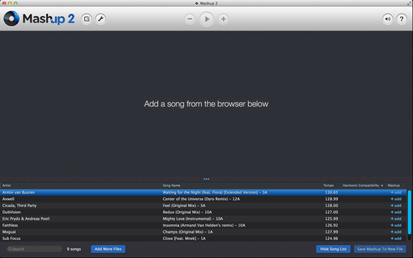
Task: Add Faithless Insomnia to the mashup
Action: pyautogui.click(x=396, y=226)
